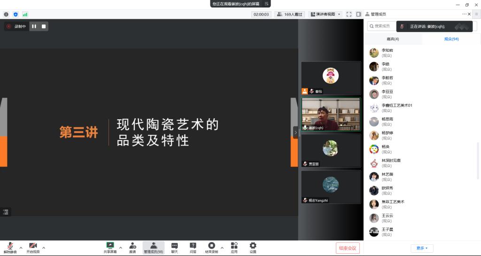Enter full screen using the toolbar icon
The image size is (481, 256).
(349, 15)
